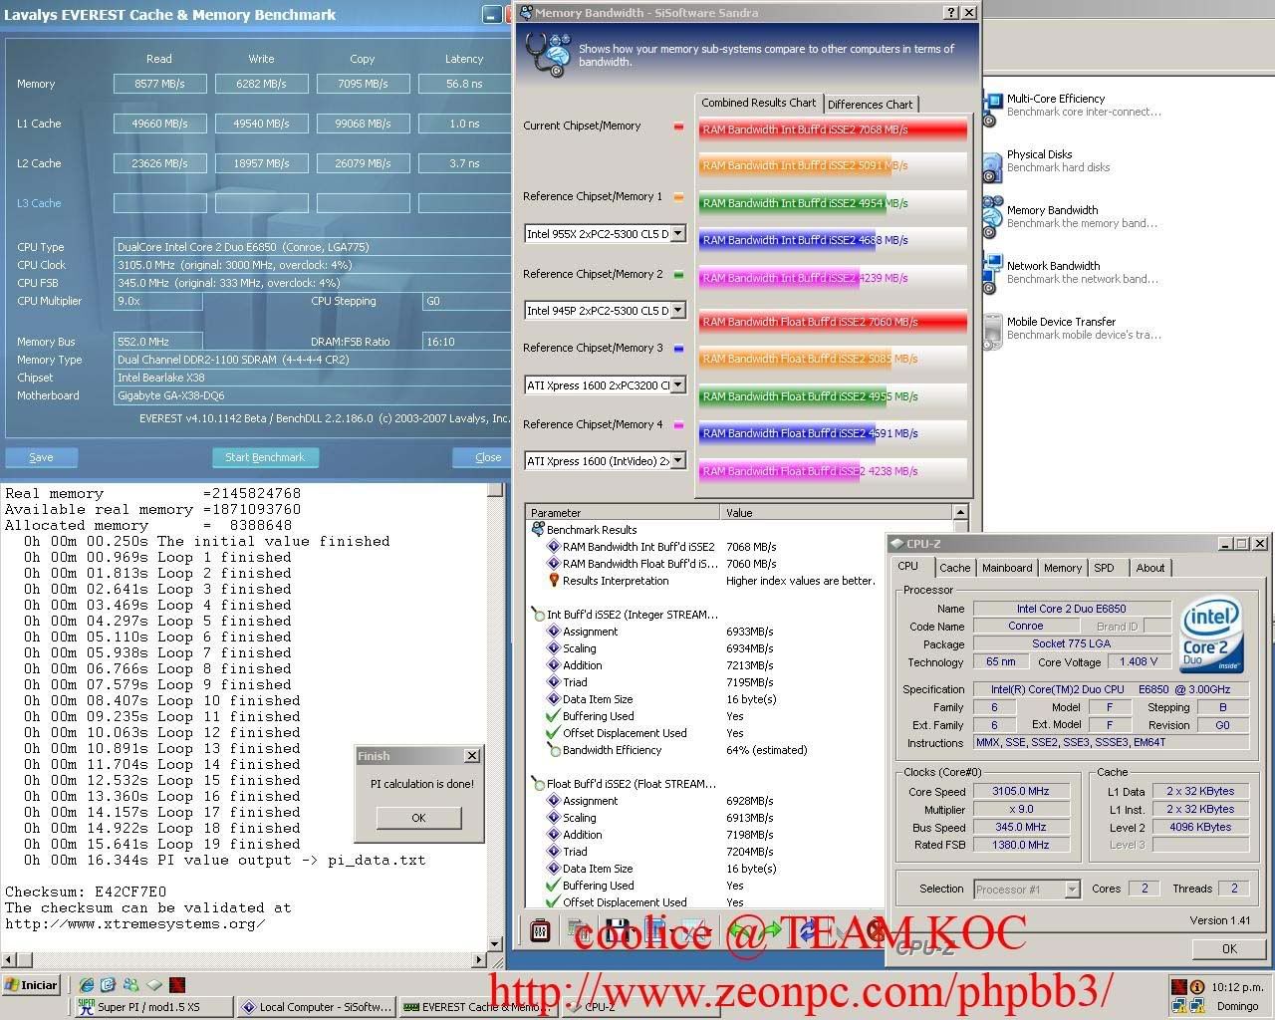Open the Reference Chipset/Memory 2 dropdown

point(678,310)
